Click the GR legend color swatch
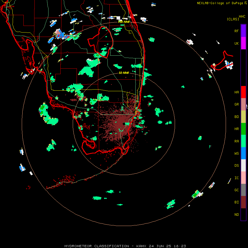 [x=243, y=104]
